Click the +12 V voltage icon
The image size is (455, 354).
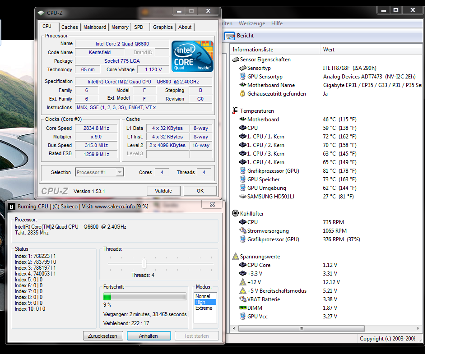(242, 282)
